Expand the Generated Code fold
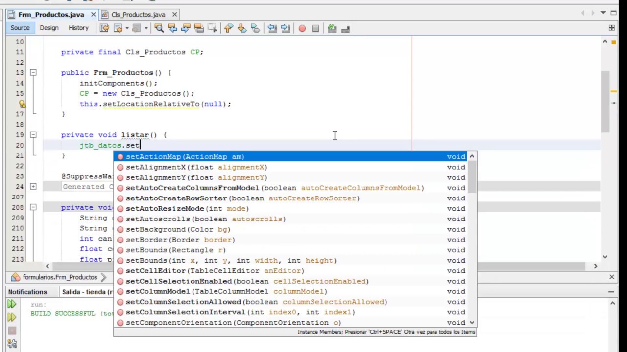 click(33, 187)
